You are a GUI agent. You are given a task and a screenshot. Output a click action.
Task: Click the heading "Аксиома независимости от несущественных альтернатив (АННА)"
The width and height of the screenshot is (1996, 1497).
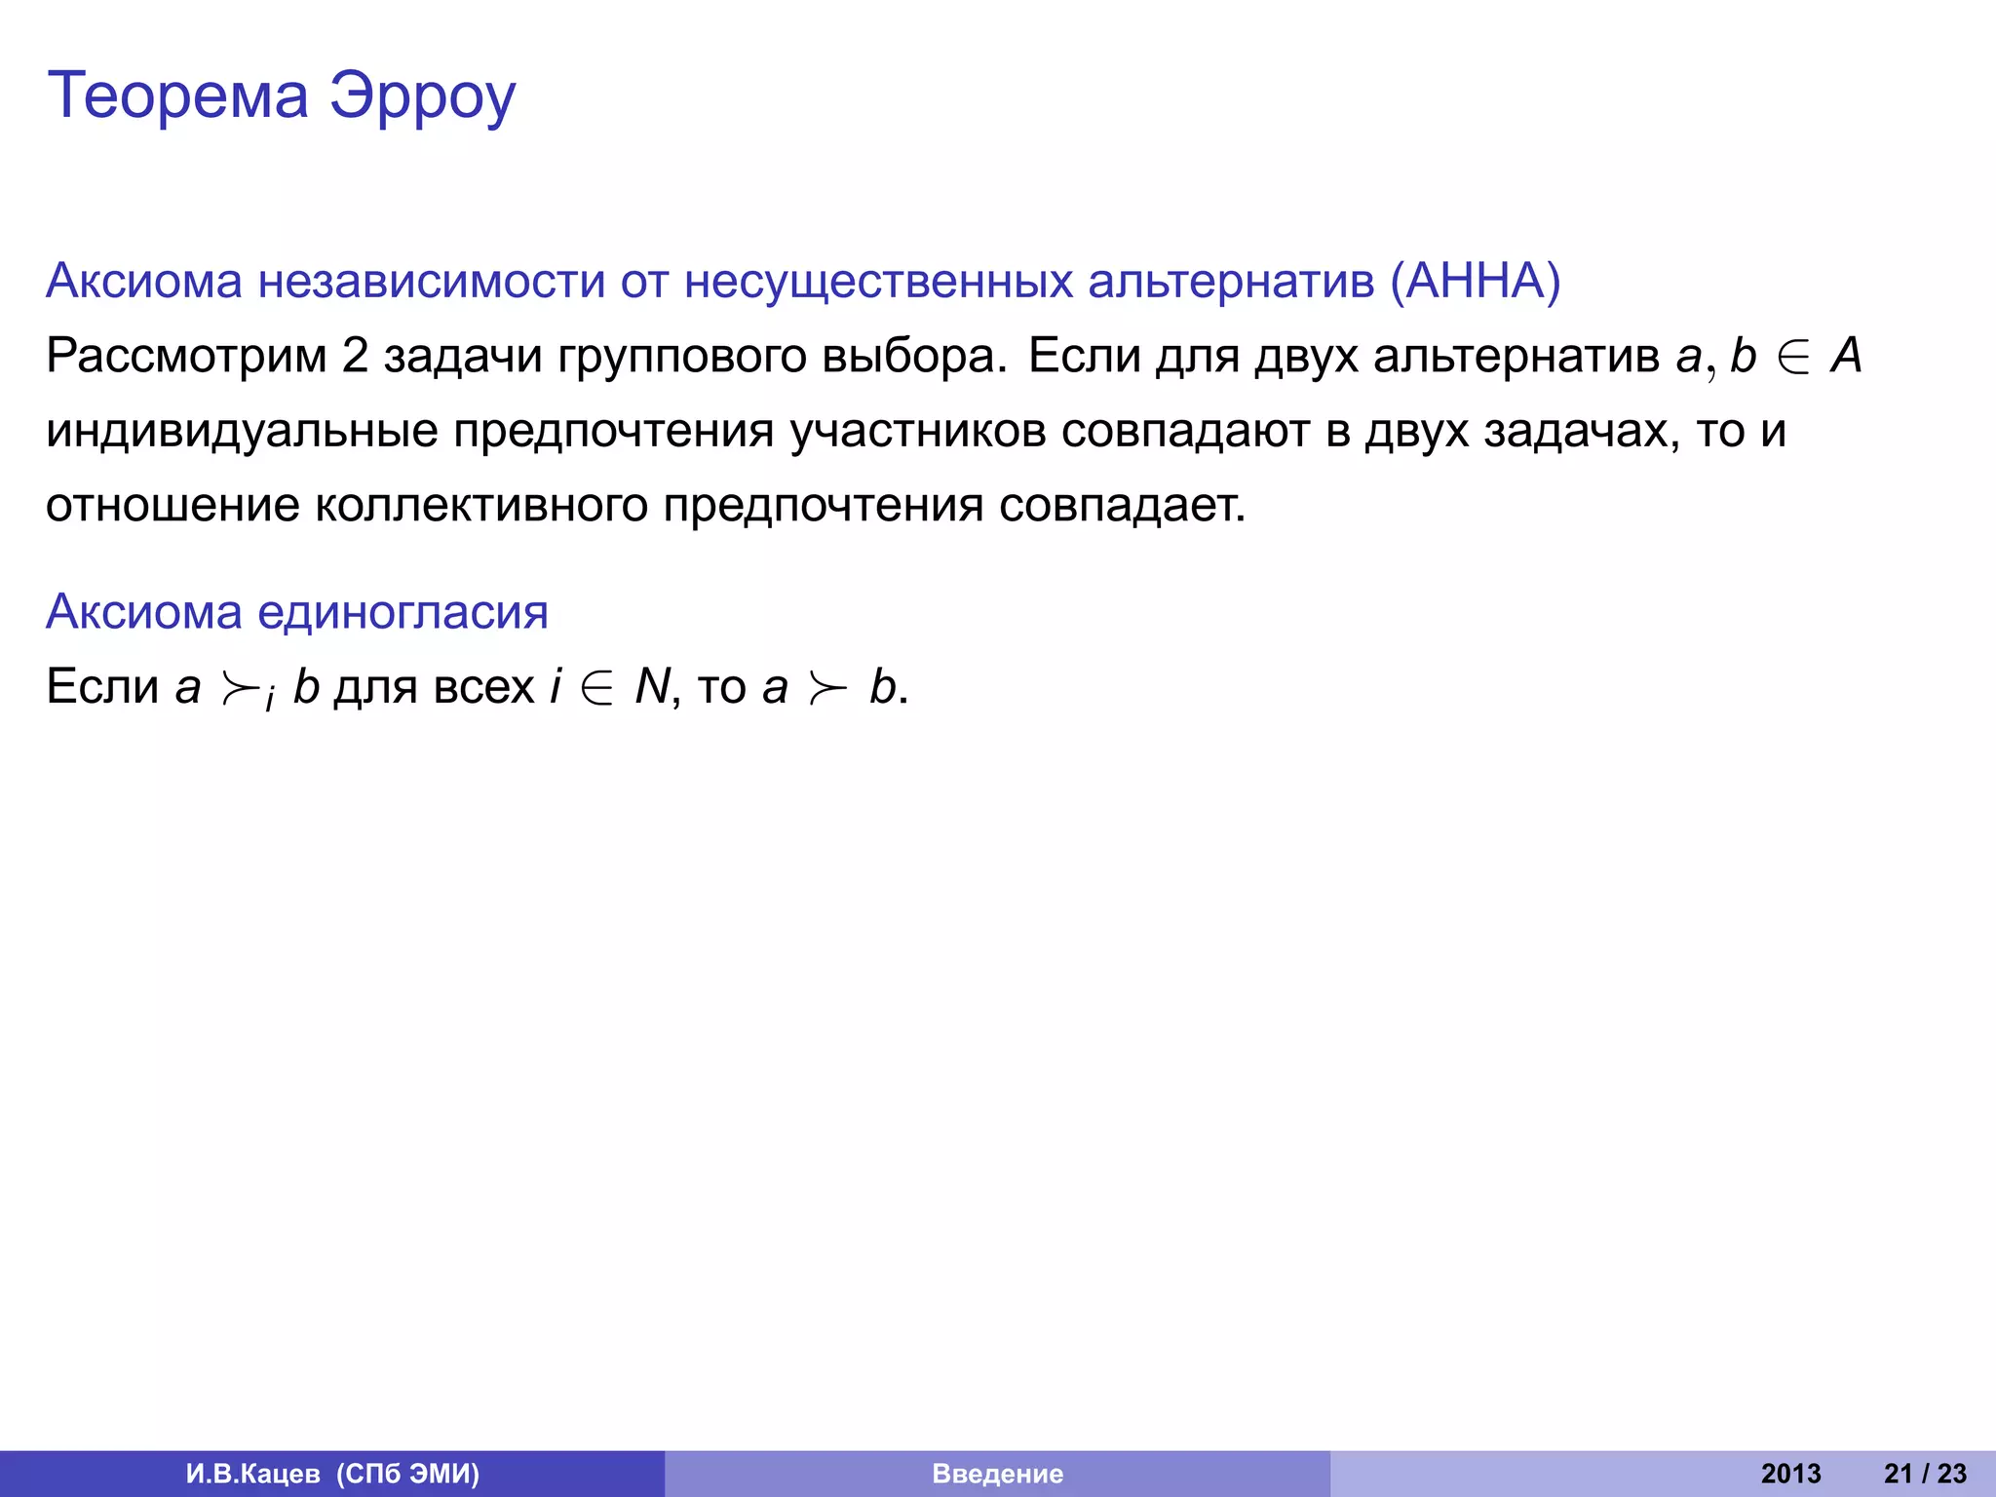tap(803, 281)
